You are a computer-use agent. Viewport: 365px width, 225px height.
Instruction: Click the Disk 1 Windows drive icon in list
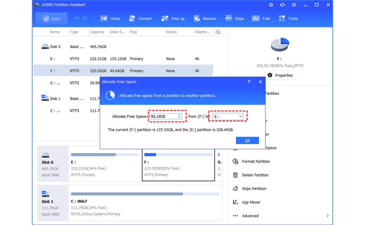click(45, 98)
